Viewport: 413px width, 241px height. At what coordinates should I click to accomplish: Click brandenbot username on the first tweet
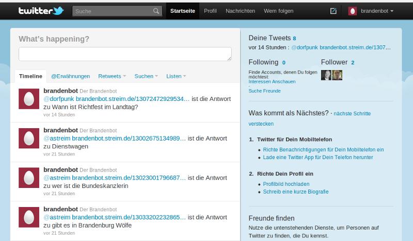60,91
